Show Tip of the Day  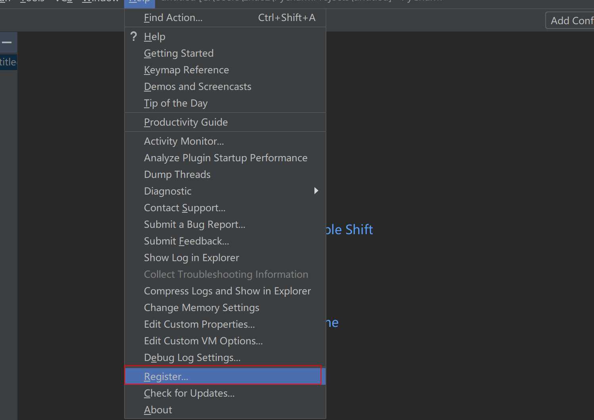click(x=176, y=103)
